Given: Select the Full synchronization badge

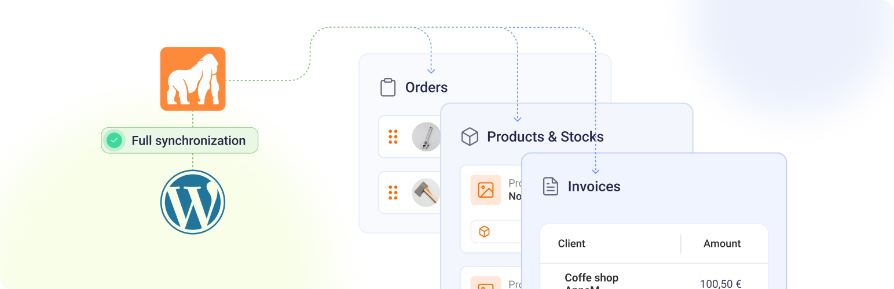Looking at the screenshot, I should (x=179, y=140).
